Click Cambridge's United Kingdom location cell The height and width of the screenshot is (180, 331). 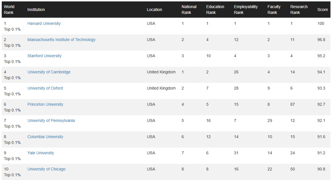pyautogui.click(x=161, y=72)
